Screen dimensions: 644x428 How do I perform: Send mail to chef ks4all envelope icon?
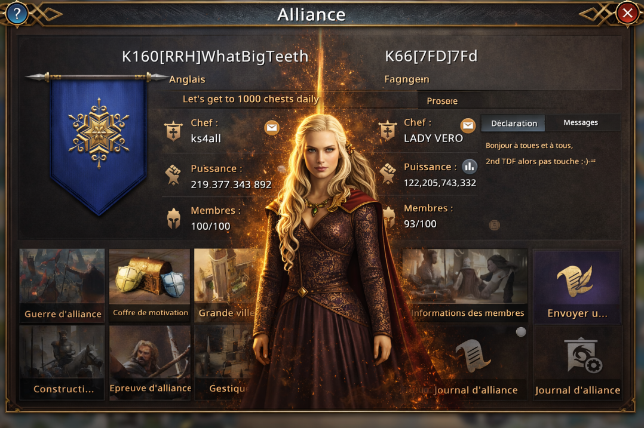tap(272, 128)
